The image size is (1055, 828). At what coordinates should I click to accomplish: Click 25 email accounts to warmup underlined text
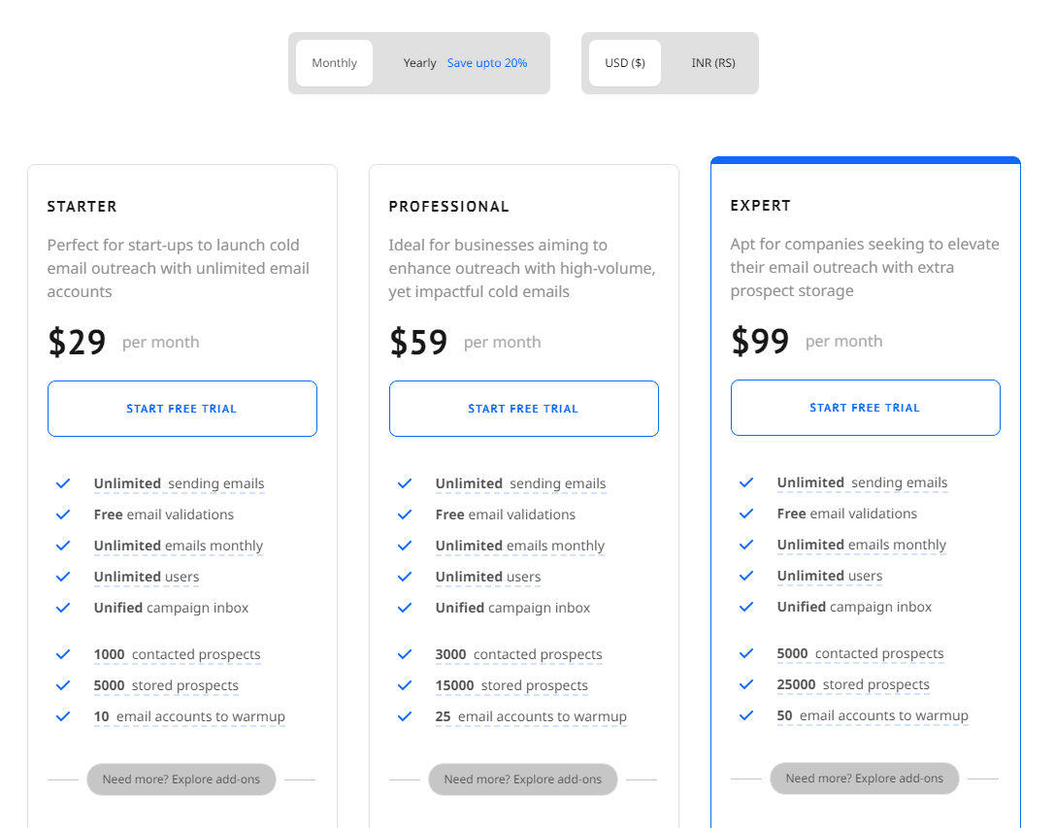[531, 716]
